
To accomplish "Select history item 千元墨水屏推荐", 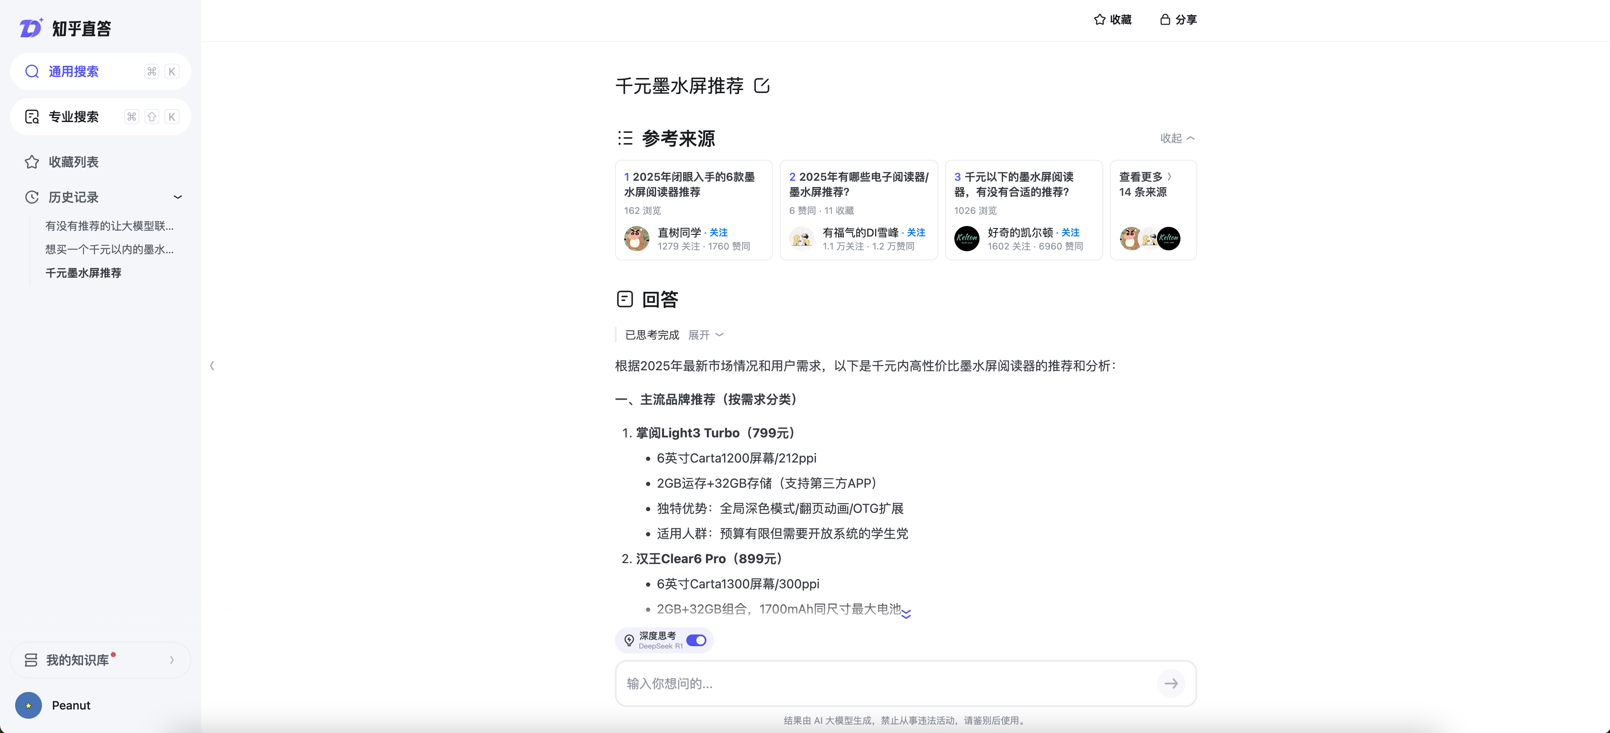I will click(x=83, y=273).
